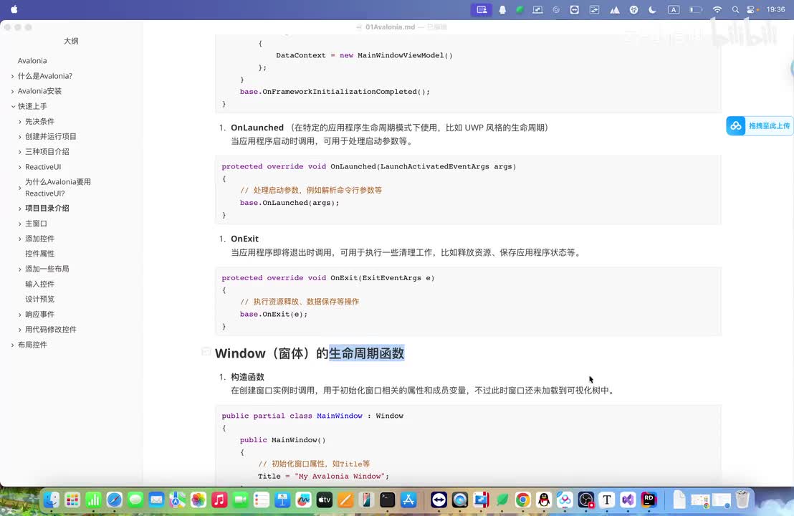Launch Keynote from the dock

pyautogui.click(x=282, y=500)
